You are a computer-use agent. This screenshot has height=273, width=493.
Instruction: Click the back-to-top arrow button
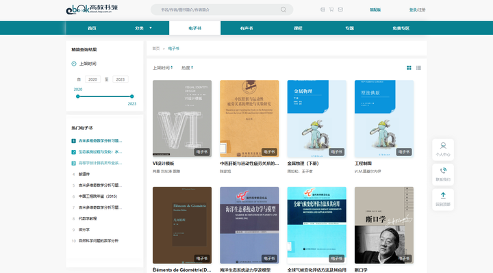click(x=443, y=200)
